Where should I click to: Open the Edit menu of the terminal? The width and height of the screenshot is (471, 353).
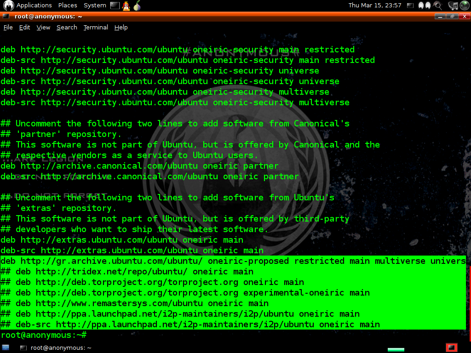click(25, 27)
